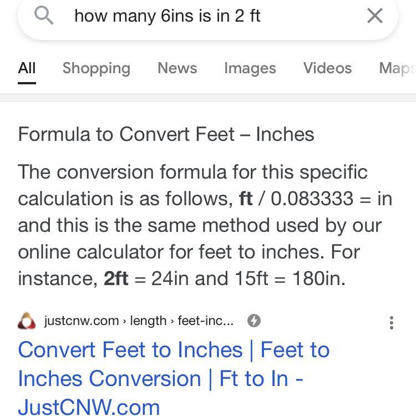Clear the search query with X icon
416x416 pixels.
click(x=374, y=16)
